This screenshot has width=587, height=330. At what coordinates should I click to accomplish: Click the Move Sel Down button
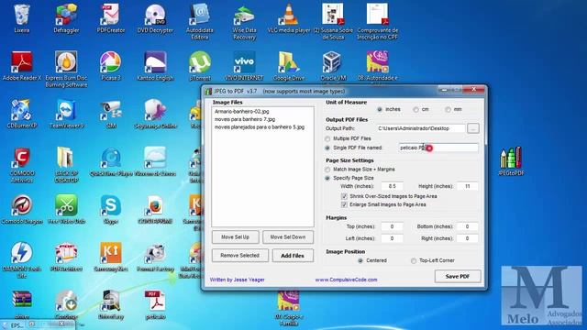click(288, 236)
